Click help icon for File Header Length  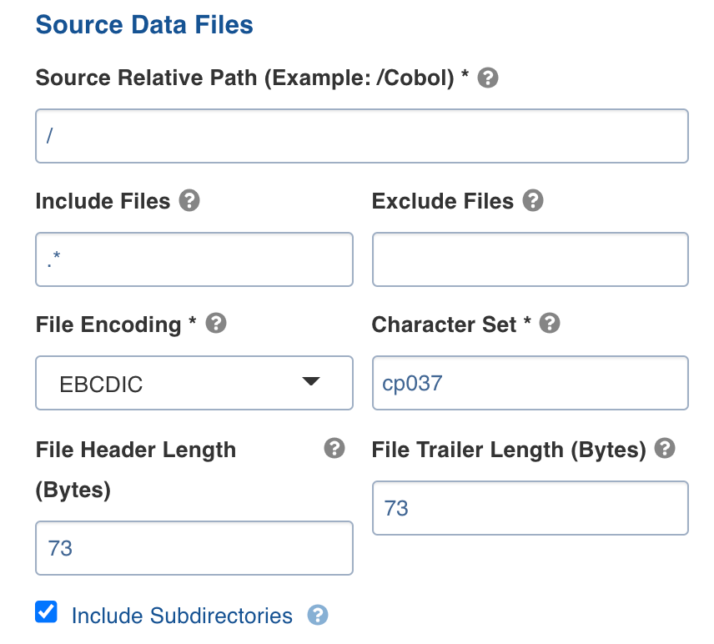click(334, 449)
